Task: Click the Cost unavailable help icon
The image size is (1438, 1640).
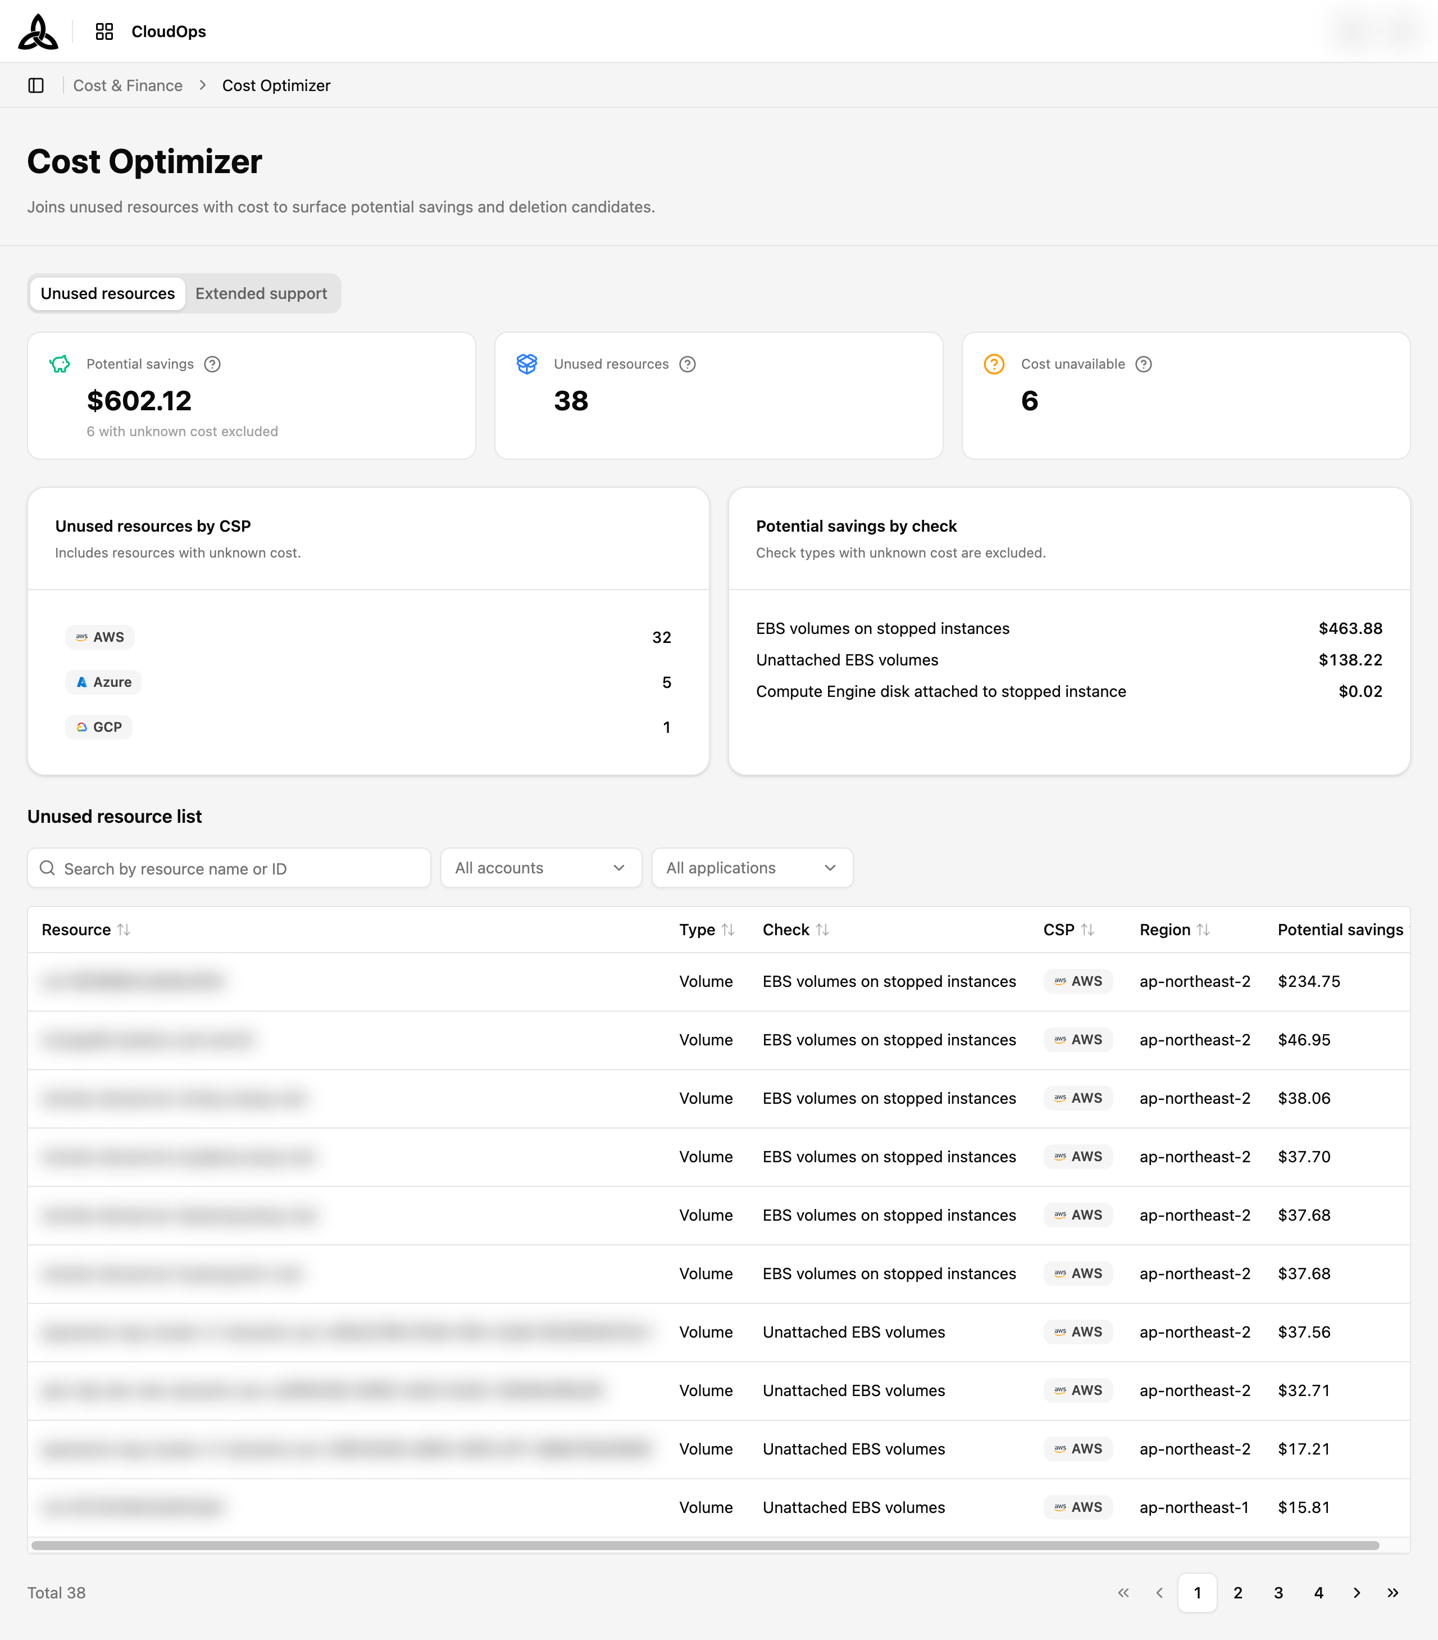Action: click(x=1144, y=364)
